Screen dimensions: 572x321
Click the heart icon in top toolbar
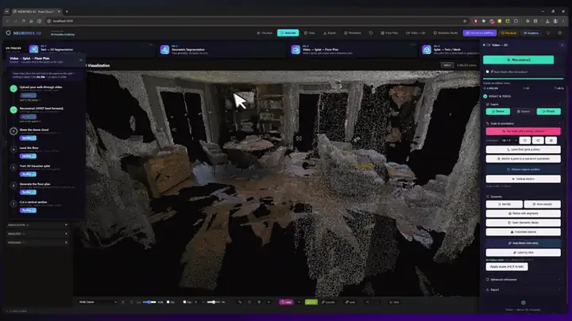pos(548,33)
